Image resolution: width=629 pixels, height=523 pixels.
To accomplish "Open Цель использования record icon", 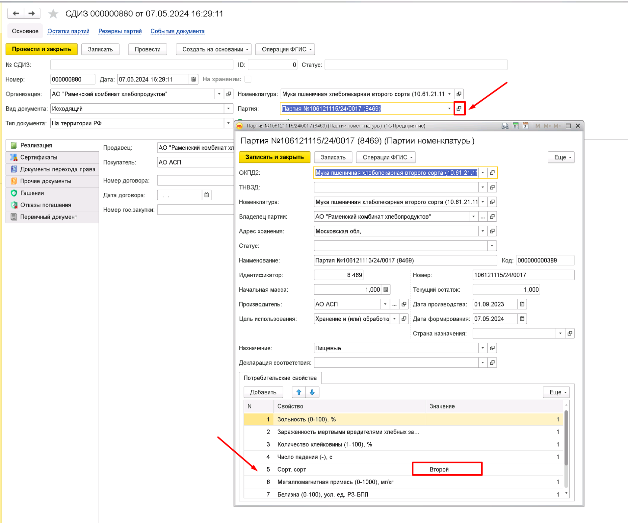I will tap(404, 319).
